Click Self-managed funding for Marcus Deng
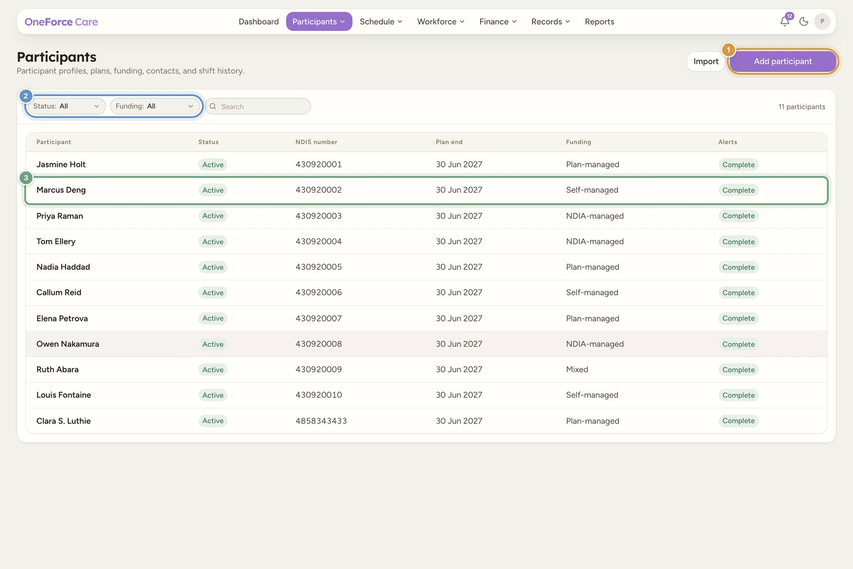 point(592,190)
